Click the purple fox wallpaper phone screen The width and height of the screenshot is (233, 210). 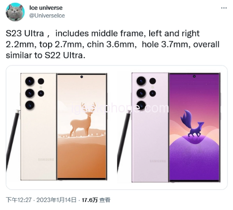[194, 127]
